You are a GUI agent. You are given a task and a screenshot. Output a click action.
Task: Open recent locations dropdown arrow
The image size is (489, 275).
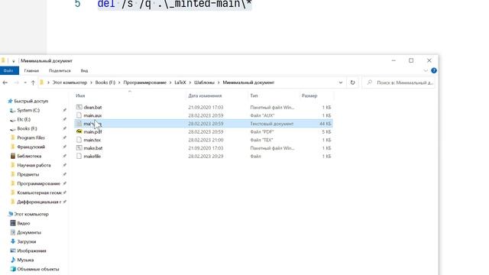click(x=25, y=82)
